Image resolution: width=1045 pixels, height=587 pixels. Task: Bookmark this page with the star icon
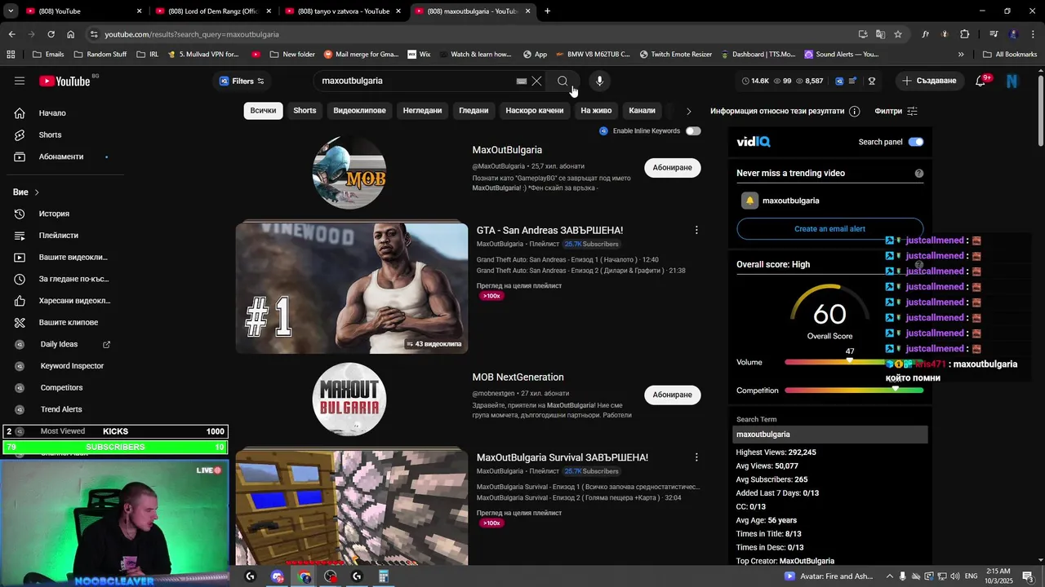898,34
